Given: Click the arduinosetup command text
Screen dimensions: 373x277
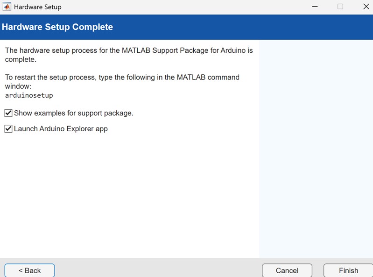Looking at the screenshot, I should tap(29, 95).
